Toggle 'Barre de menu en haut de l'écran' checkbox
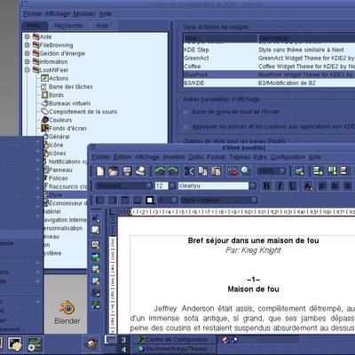 [185, 112]
